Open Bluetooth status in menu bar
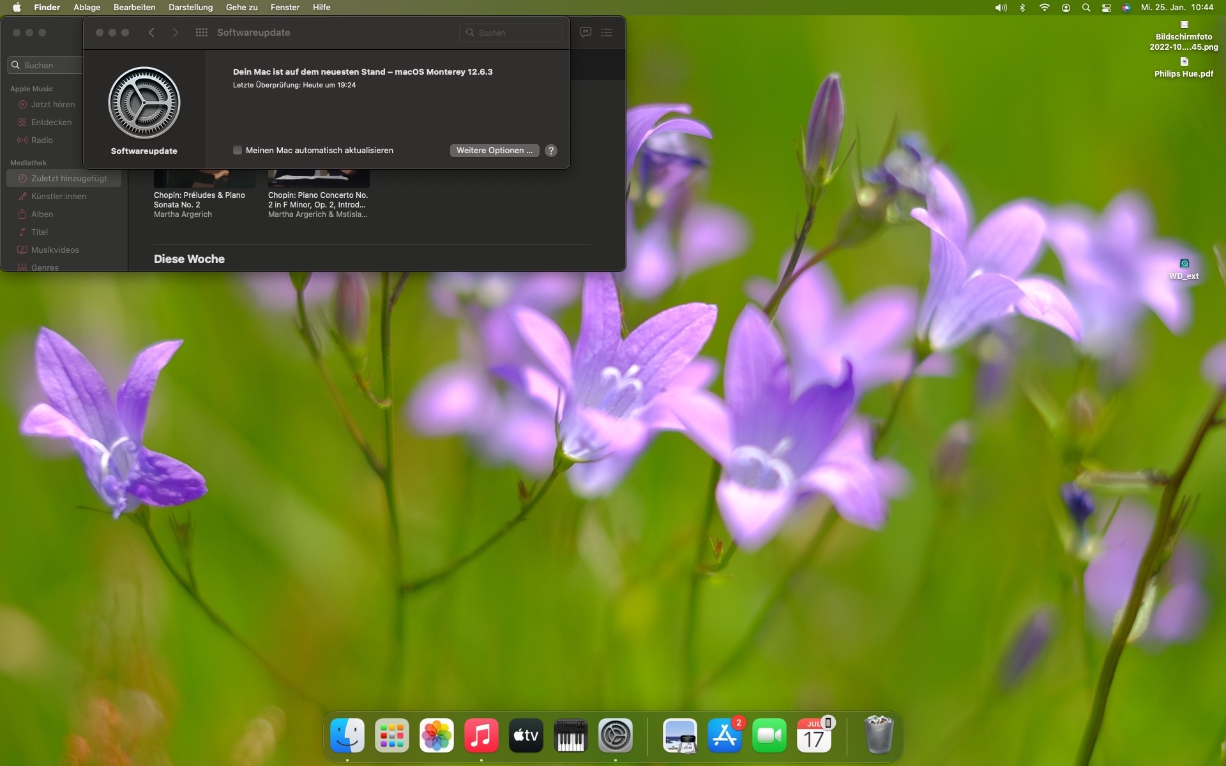The image size is (1226, 766). coord(1022,8)
